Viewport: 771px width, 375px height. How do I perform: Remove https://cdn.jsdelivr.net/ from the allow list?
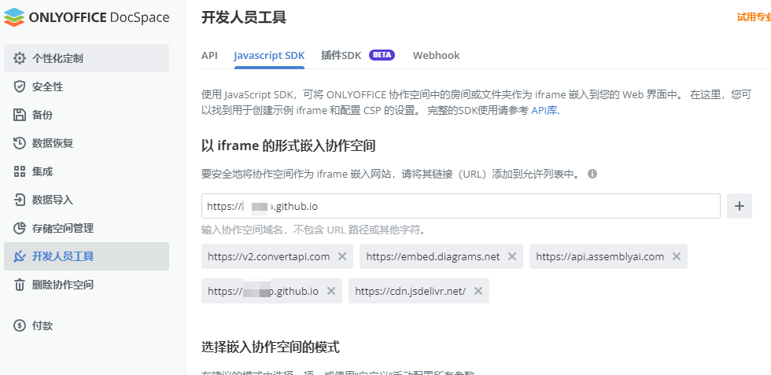point(478,291)
